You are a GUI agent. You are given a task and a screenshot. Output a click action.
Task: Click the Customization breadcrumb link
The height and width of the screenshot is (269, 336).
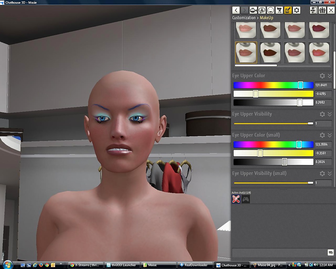coord(244,18)
